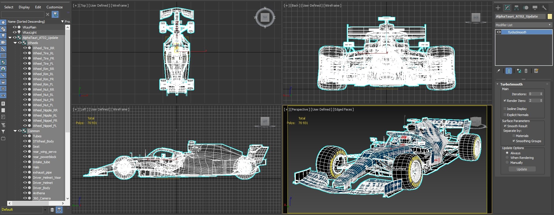
Task: Click the selection filter funnel icon
Action: click(55, 14)
